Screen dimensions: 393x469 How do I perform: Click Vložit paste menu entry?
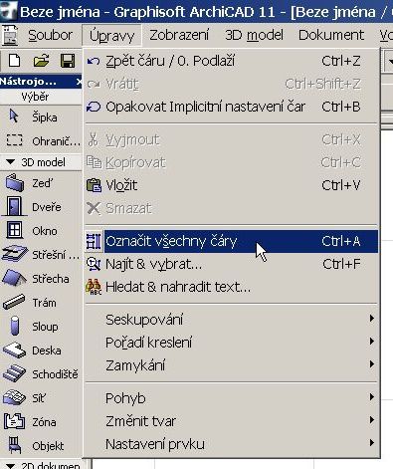pyautogui.click(x=232, y=185)
